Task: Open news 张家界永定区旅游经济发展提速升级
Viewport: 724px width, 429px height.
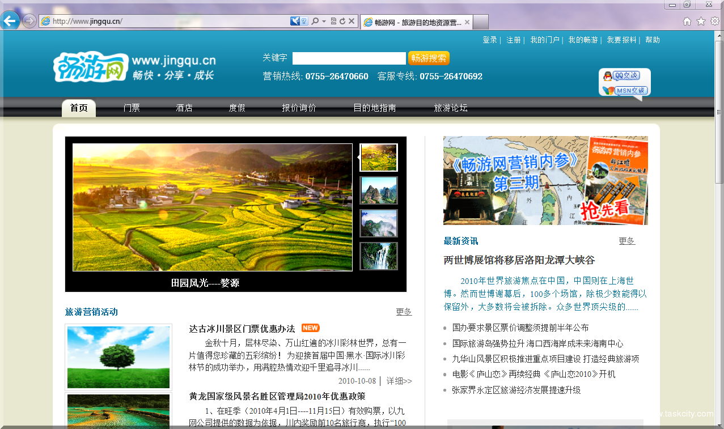Action: click(x=516, y=390)
